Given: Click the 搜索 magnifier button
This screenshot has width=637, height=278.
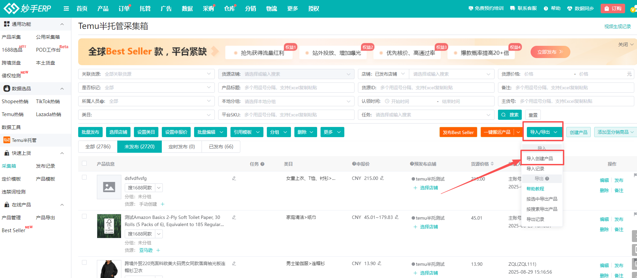Looking at the screenshot, I should click(x=510, y=115).
